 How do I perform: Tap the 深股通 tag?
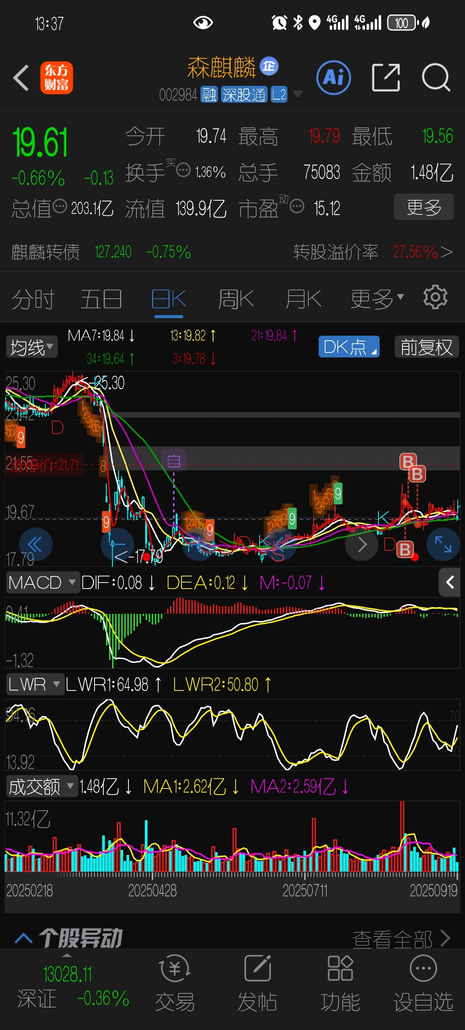244,95
